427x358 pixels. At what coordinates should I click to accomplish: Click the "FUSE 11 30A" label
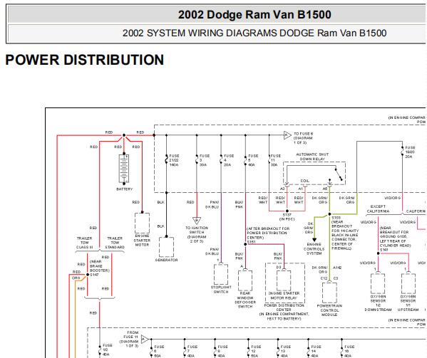276,160
